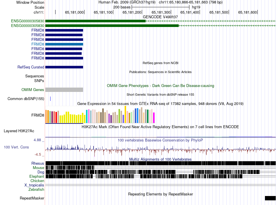The height and width of the screenshot is (205, 276).
Task: Click the Dog alignment label
Action: pos(41,172)
